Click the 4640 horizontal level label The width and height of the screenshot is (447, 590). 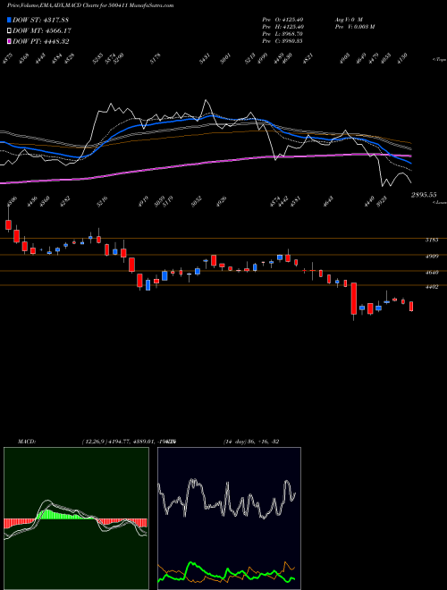pos(432,273)
